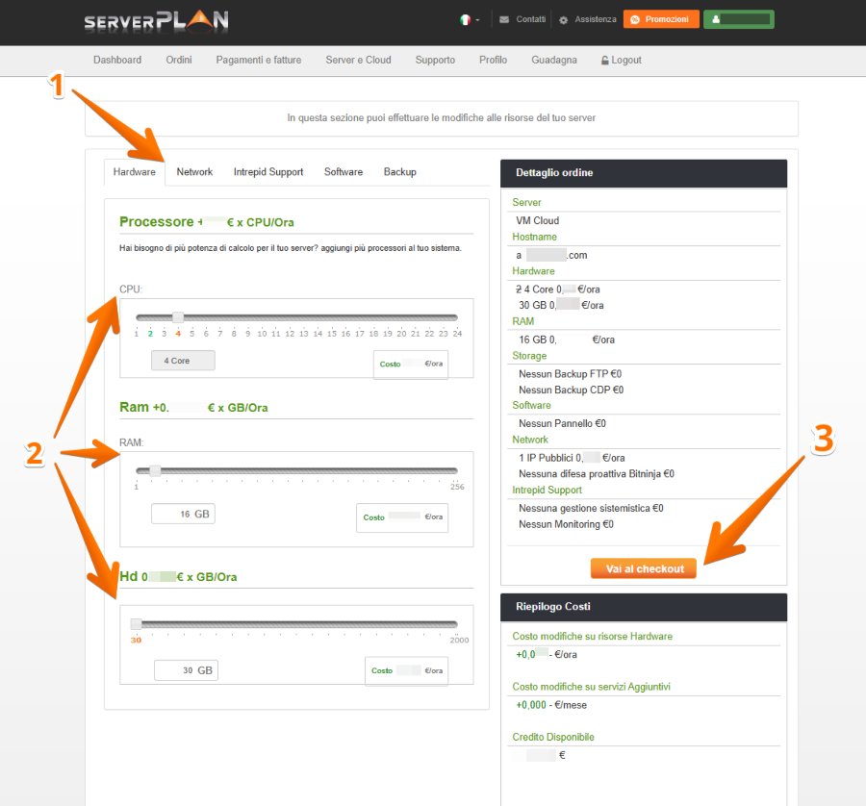Click the Italian flag language icon
The width and height of the screenshot is (866, 806).
point(466,19)
